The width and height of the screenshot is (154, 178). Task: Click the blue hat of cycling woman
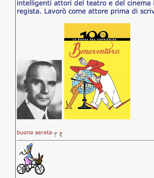tap(30, 146)
